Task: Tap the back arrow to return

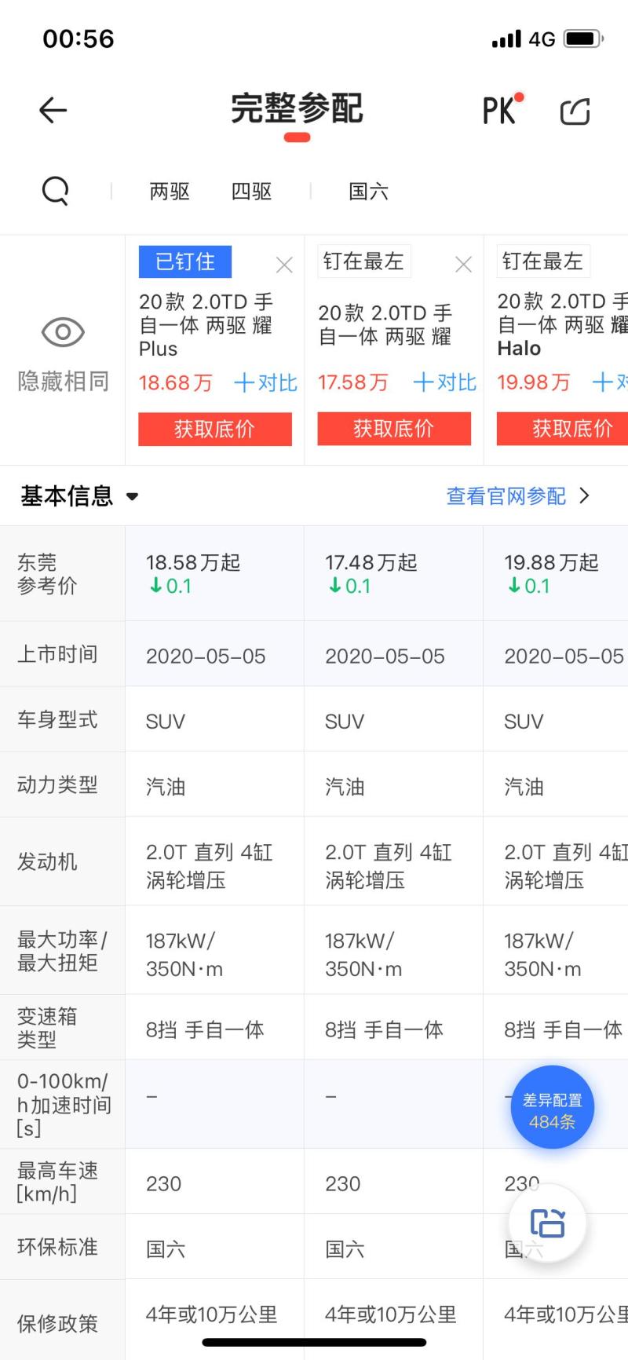Action: [x=53, y=110]
